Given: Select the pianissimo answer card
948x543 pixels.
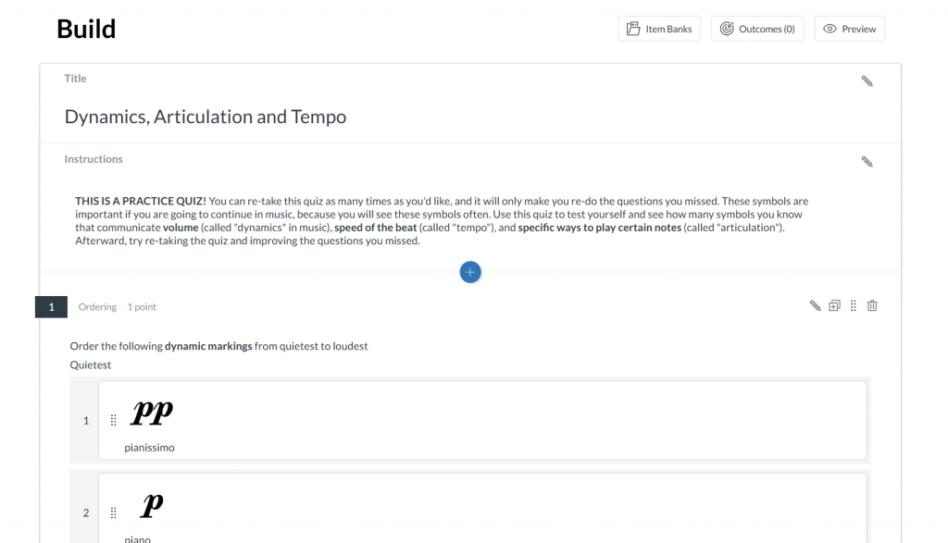Looking at the screenshot, I should coord(482,420).
